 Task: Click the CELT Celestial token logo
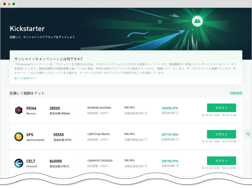click(19, 163)
